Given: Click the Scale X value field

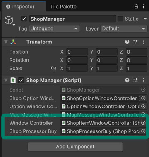Looking at the screenshot, I should click(77, 69).
